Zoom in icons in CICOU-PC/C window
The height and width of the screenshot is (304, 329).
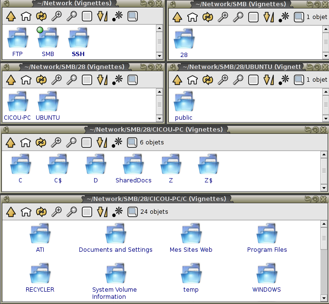click(57, 212)
